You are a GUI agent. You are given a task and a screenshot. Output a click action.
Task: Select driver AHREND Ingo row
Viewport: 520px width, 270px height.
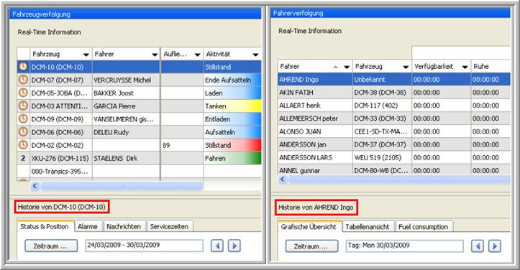(394, 80)
